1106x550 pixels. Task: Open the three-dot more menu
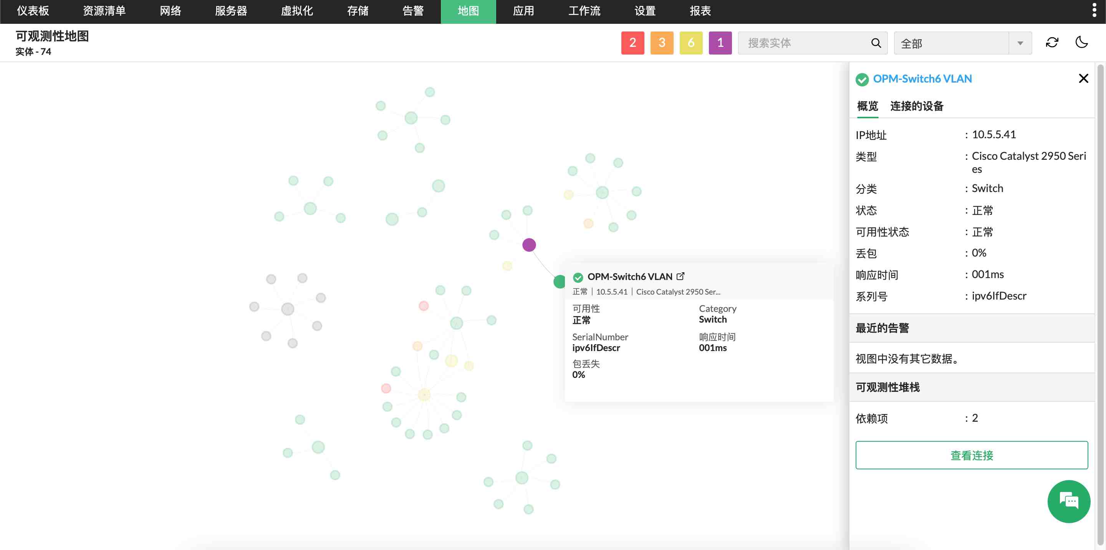pos(1094,10)
